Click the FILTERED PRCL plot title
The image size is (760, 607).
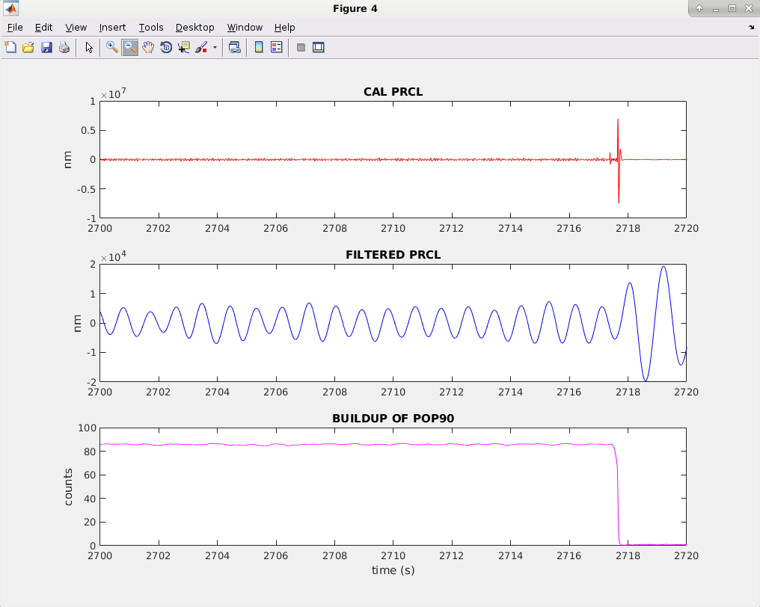393,255
